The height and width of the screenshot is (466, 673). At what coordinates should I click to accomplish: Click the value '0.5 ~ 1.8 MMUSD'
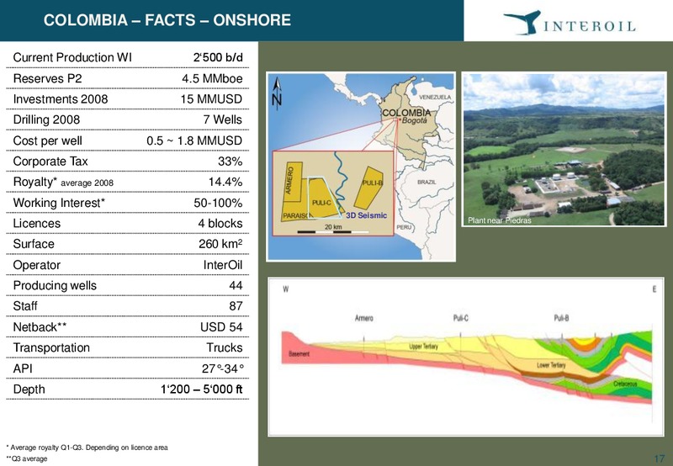(x=194, y=140)
